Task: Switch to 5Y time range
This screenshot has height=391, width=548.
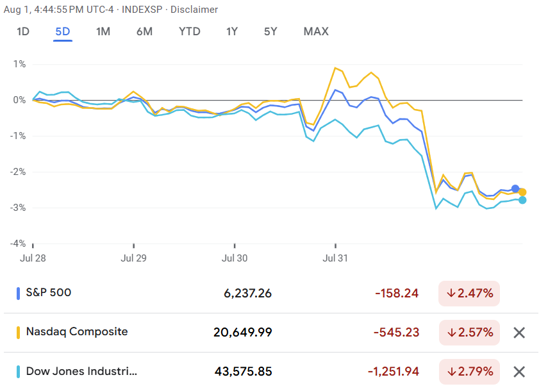Action: 270,32
